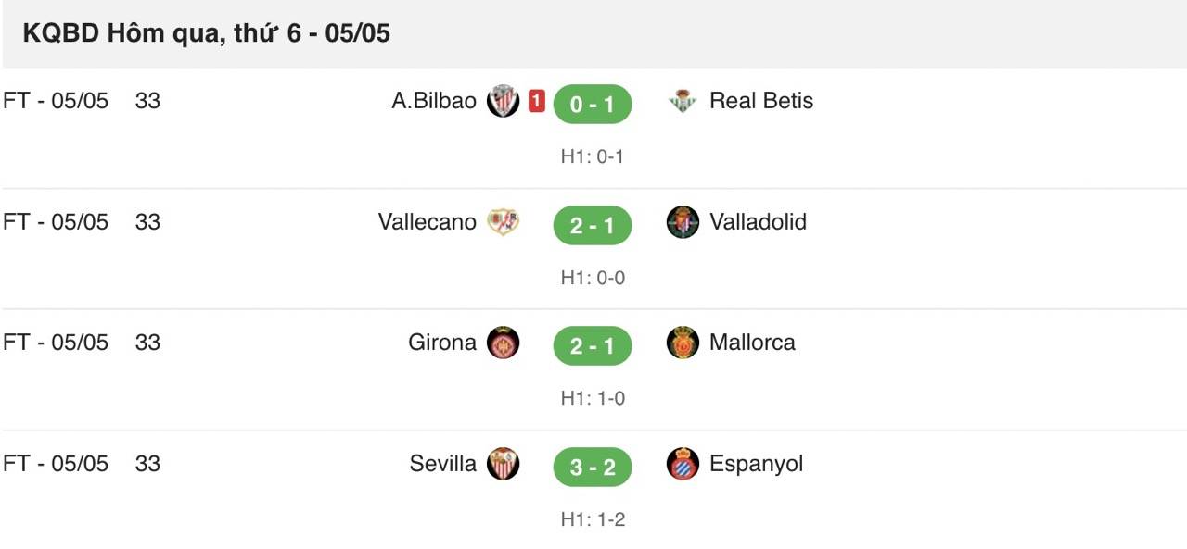Click the Sevilla club crest icon
This screenshot has width=1187, height=549.
coord(503,464)
